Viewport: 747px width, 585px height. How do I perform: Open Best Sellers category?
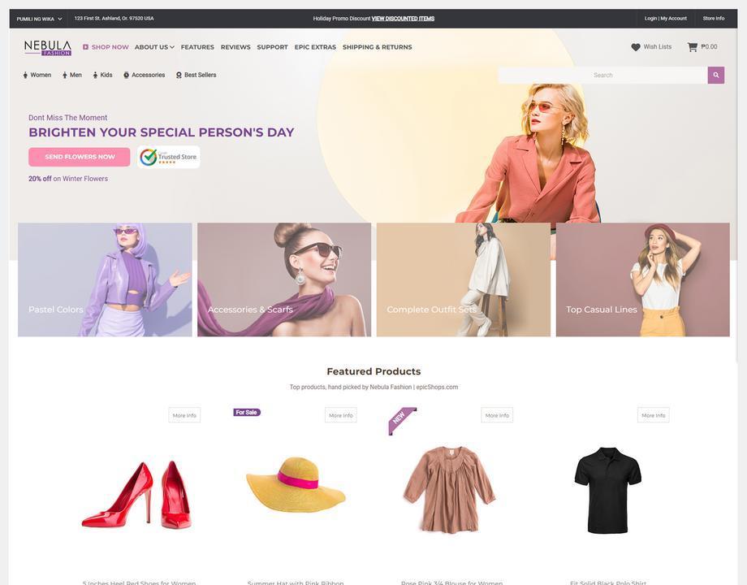196,75
